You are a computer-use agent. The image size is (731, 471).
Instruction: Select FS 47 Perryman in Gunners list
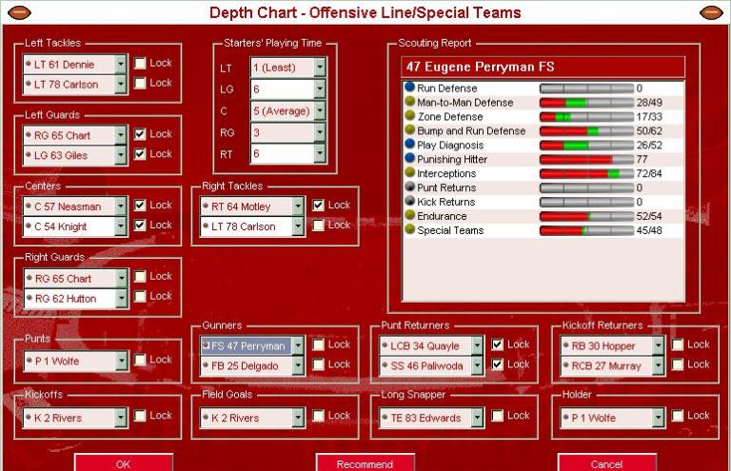pyautogui.click(x=249, y=345)
